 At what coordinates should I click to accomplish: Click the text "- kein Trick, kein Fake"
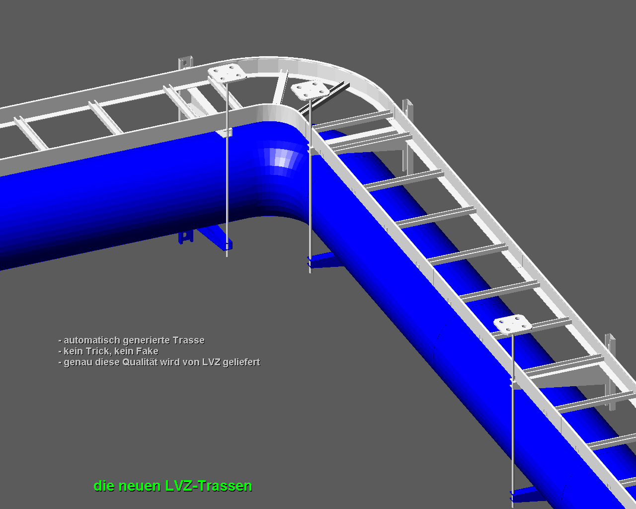pos(108,351)
